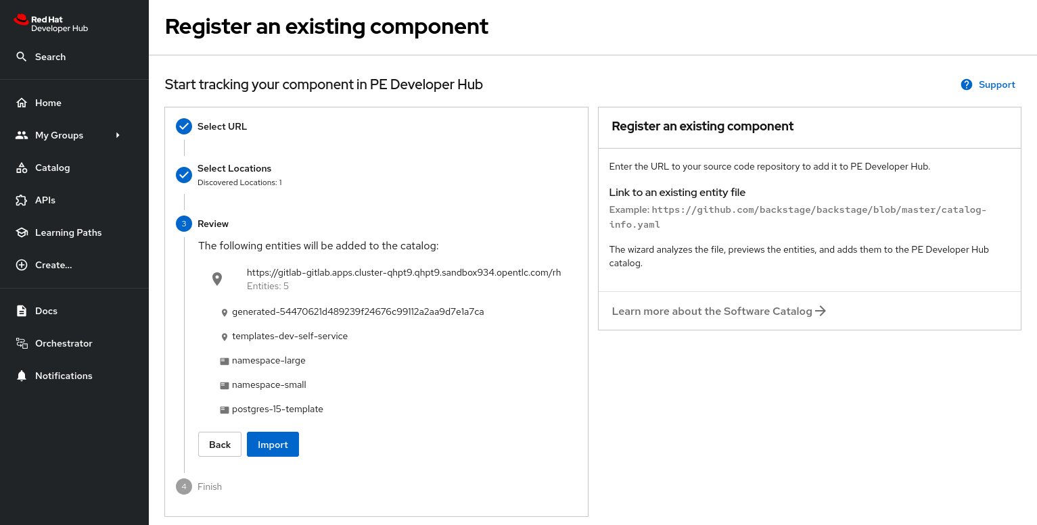
Task: Open the Catalog sidebar item
Action: pos(74,168)
